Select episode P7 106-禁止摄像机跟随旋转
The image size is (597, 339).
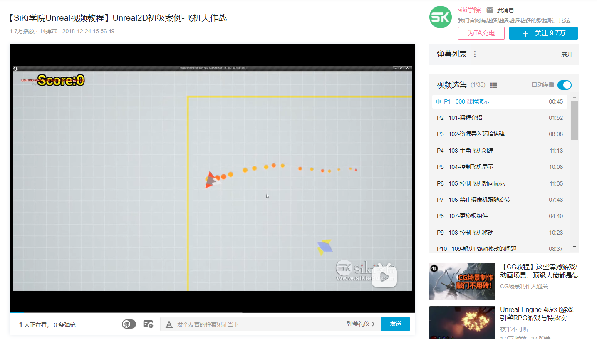[500, 200]
